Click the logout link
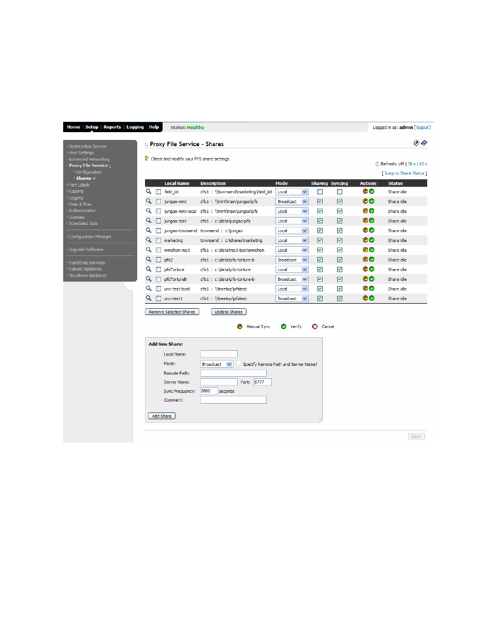Screen dimensions: 494x640 423,127
